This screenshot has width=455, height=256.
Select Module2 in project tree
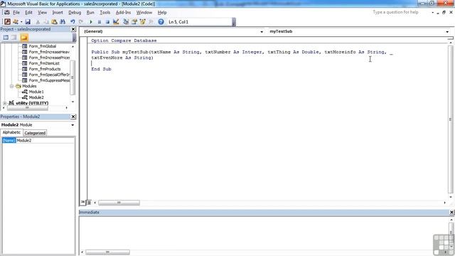tap(36, 97)
